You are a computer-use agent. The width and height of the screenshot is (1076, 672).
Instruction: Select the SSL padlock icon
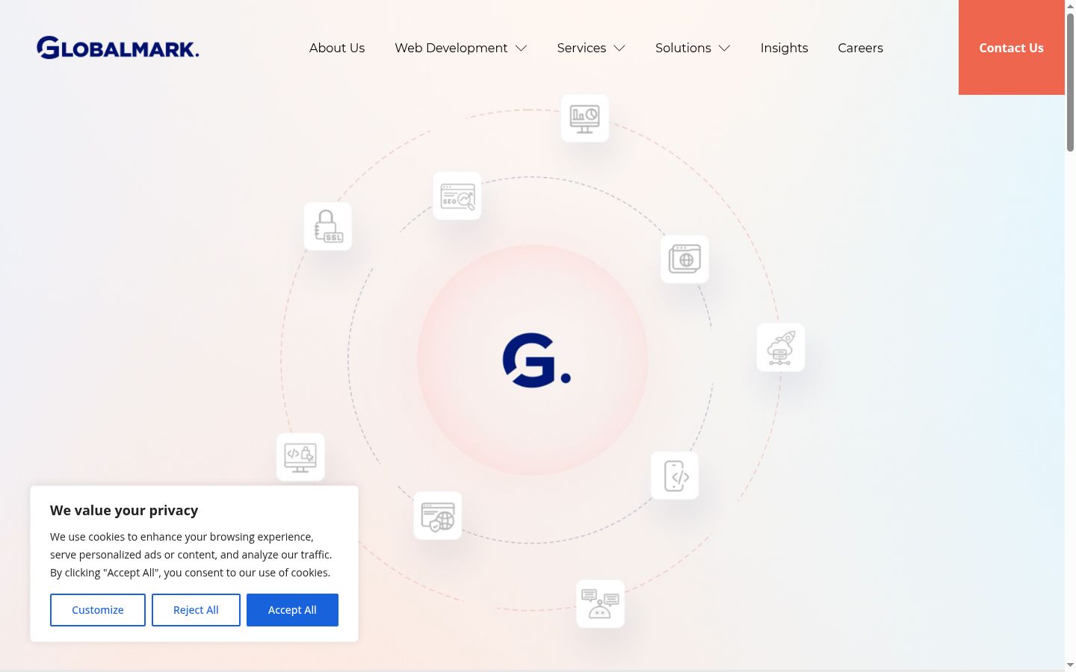328,226
